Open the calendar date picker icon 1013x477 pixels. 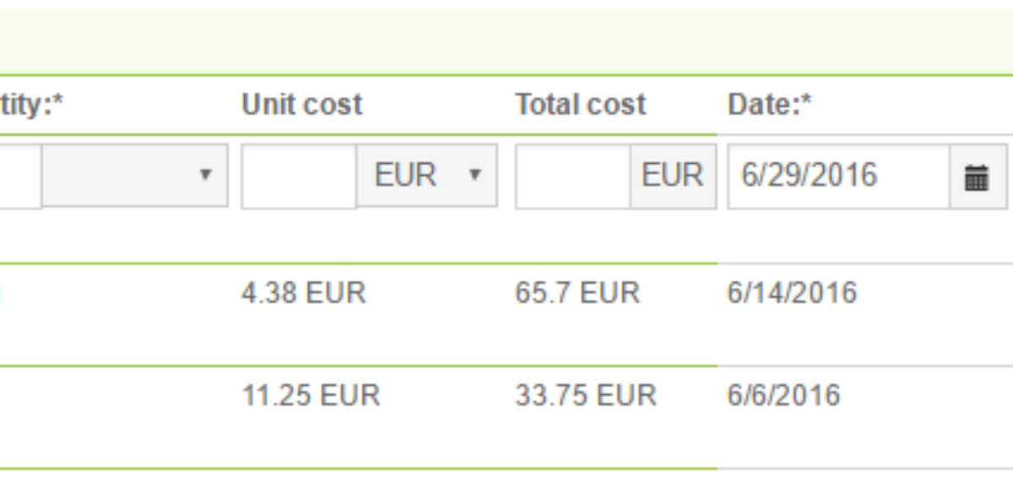(x=977, y=176)
